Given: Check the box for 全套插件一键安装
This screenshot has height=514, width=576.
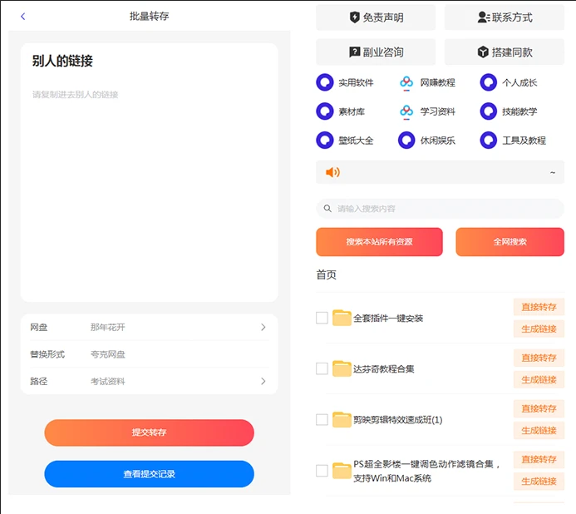Looking at the screenshot, I should pyautogui.click(x=322, y=318).
